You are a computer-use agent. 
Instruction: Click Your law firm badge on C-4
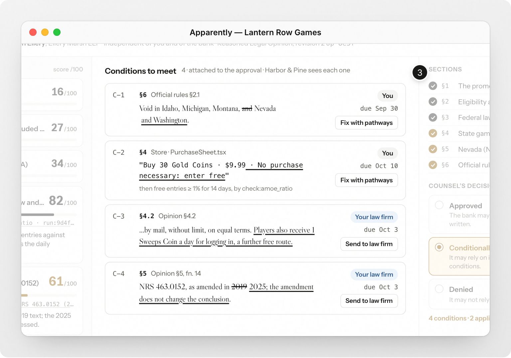[x=374, y=274]
